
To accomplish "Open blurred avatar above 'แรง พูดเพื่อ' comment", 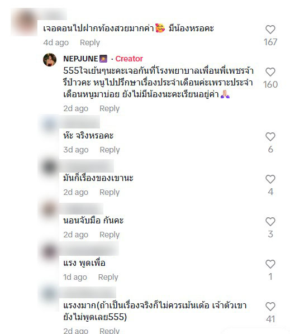I will (x=49, y=251).
